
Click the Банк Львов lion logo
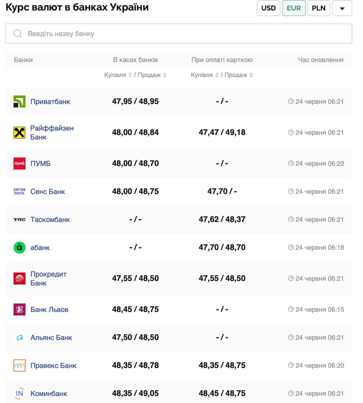(x=19, y=309)
